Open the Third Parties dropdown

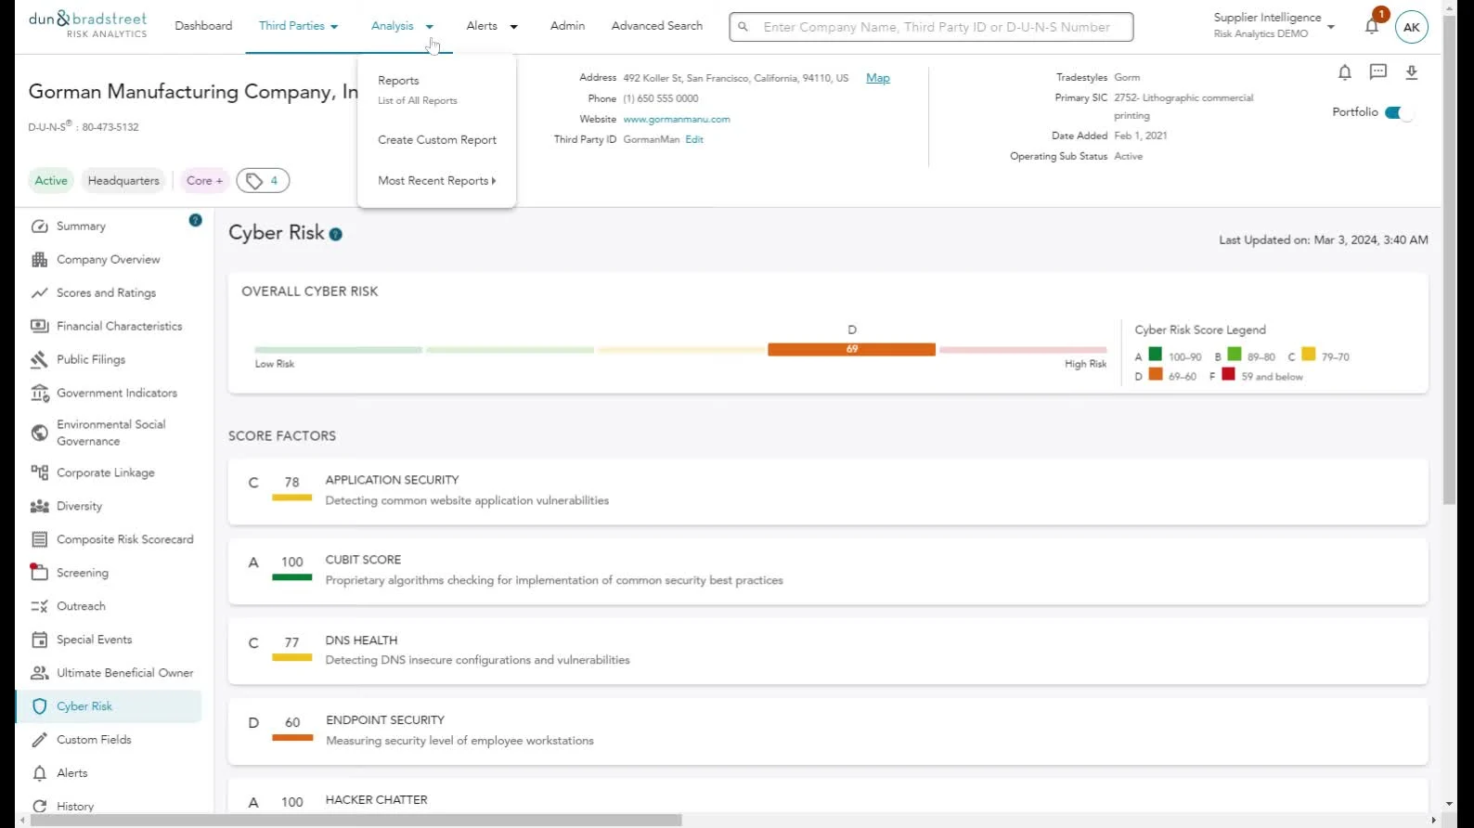pos(298,26)
